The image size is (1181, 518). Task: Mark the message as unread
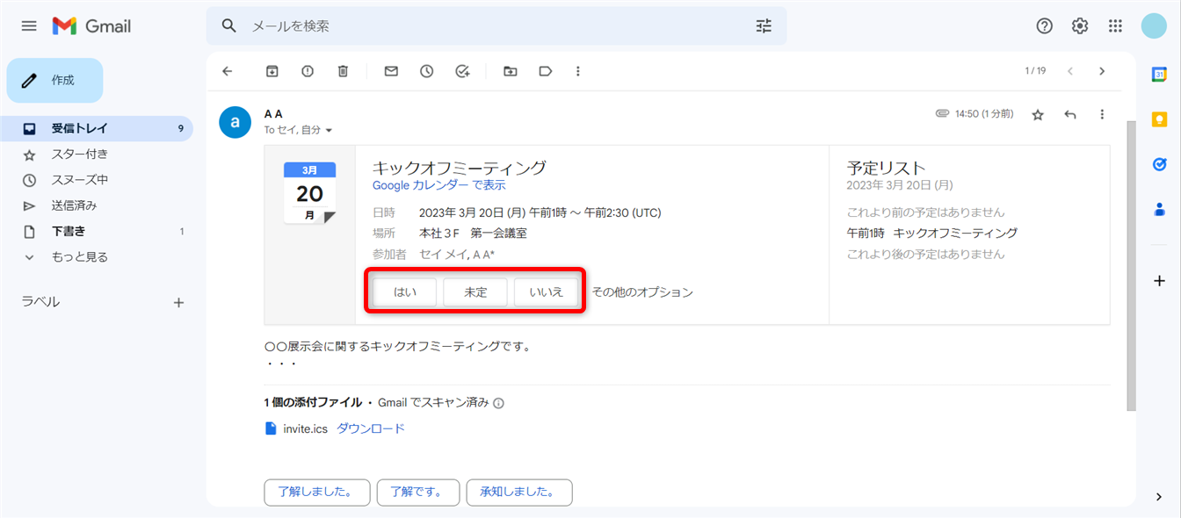tap(391, 71)
